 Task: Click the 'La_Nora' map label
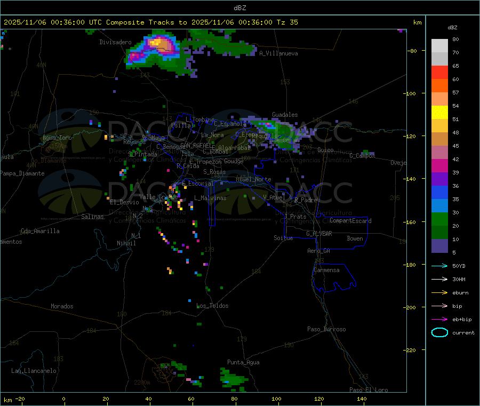[x=212, y=135]
